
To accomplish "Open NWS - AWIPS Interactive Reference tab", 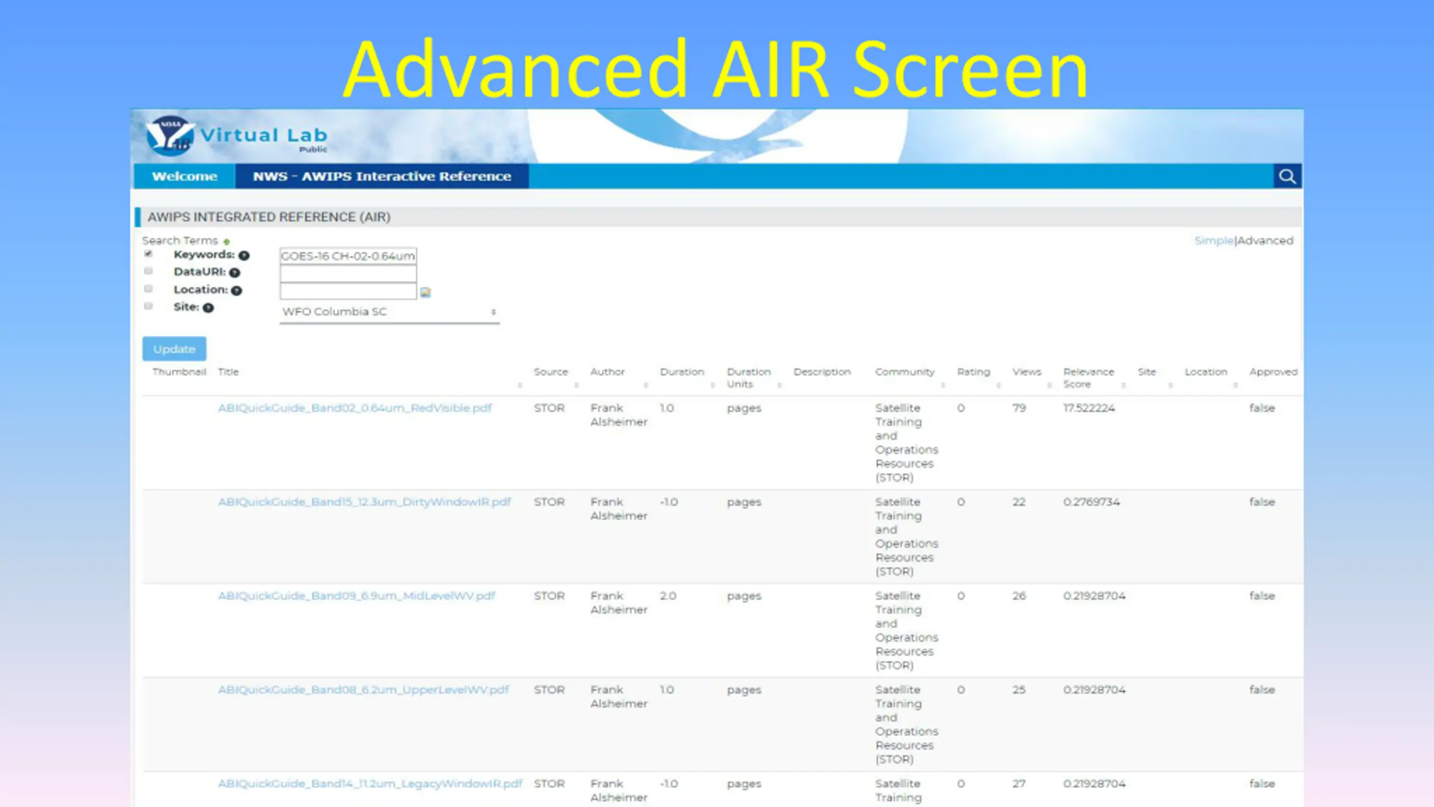I will pyautogui.click(x=382, y=177).
